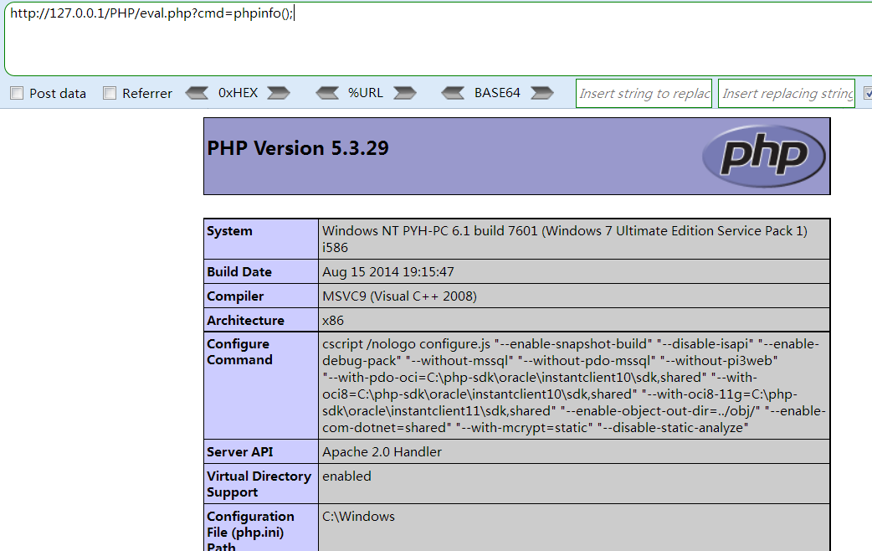This screenshot has width=872, height=551.
Task: Click the 'MSVC9 (Visual C++ 2008)' value
Action: [399, 296]
